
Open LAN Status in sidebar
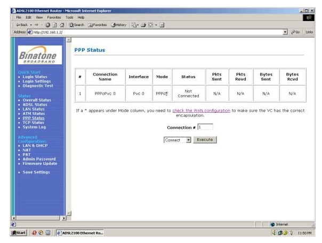pos(34,109)
